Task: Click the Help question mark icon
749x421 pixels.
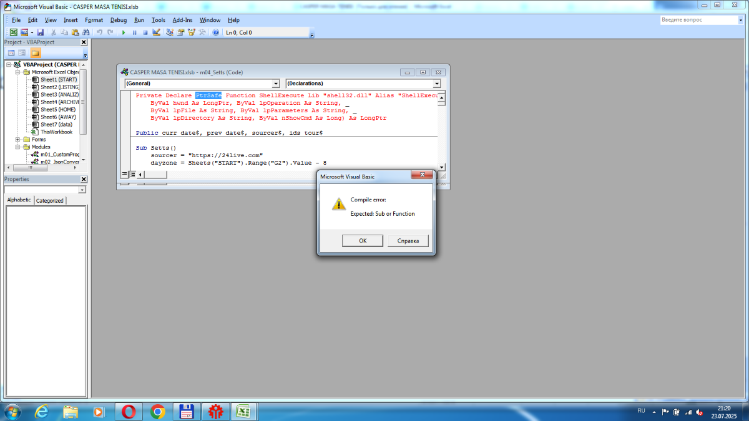Action: (x=216, y=32)
